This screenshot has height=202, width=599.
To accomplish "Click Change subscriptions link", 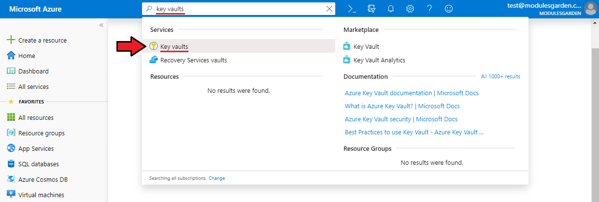I will (x=216, y=178).
